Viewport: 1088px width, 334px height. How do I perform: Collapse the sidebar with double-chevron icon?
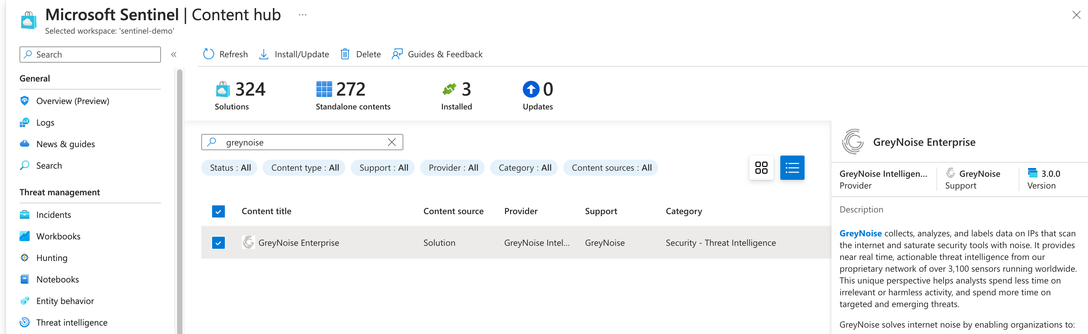pyautogui.click(x=174, y=55)
